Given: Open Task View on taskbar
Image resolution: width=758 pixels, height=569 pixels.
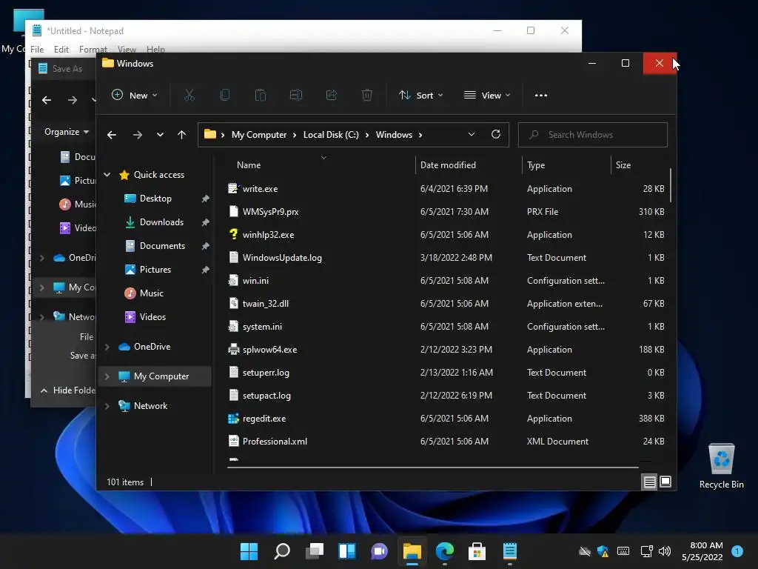Looking at the screenshot, I should click(315, 551).
